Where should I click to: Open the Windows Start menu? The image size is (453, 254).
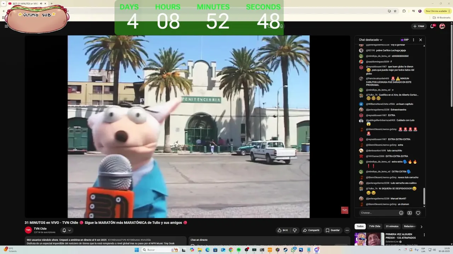click(137, 250)
